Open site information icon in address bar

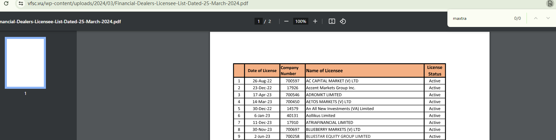pos(21,3)
